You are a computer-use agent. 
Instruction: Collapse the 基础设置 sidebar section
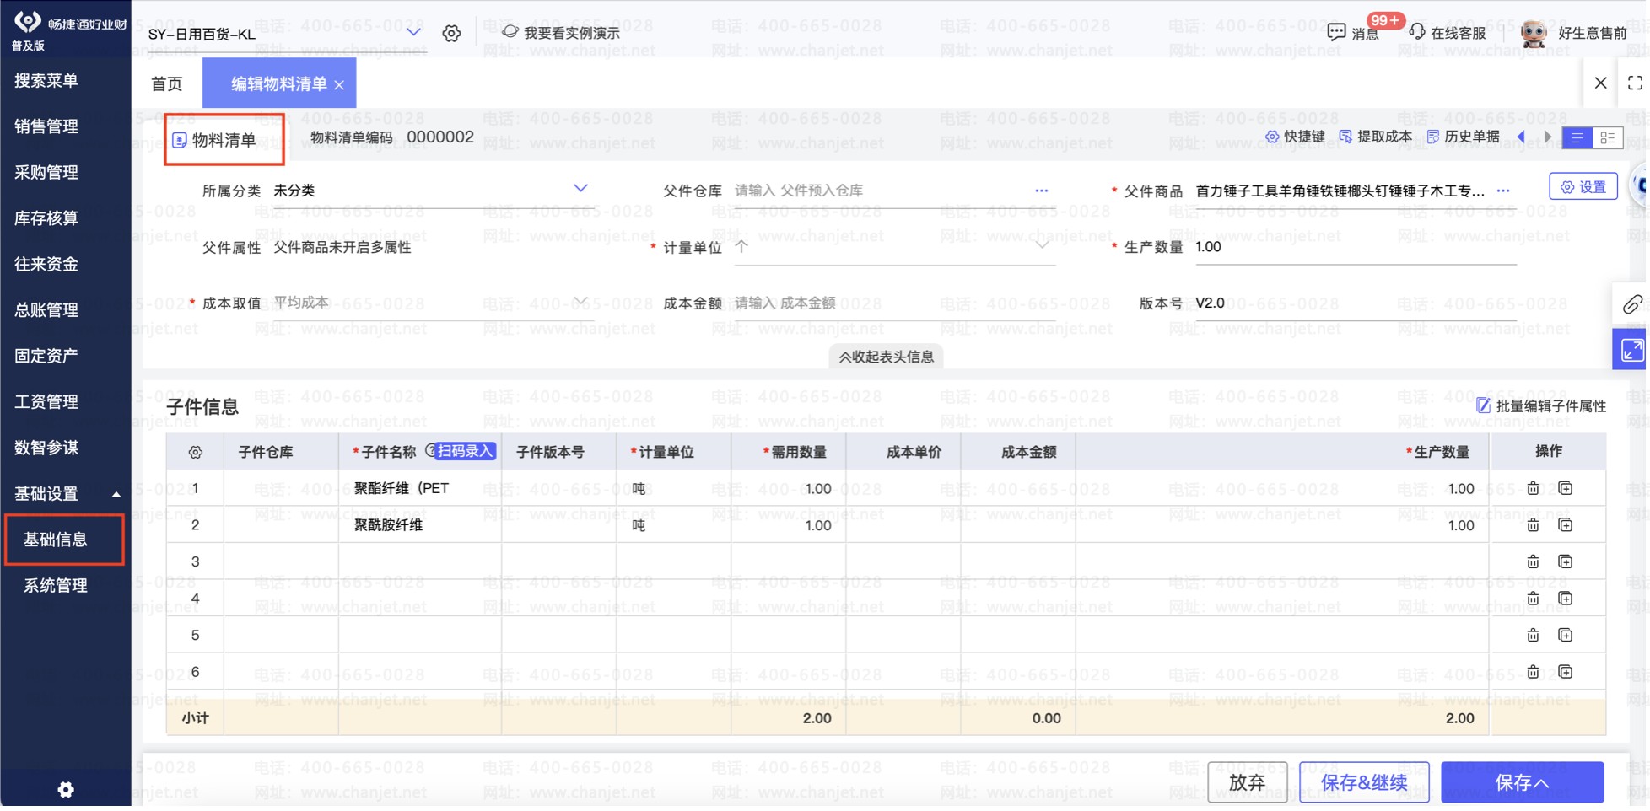116,494
